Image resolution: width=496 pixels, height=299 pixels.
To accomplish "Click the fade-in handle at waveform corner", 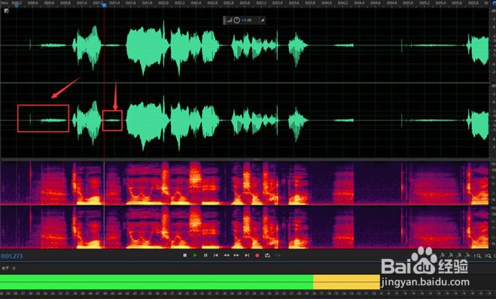I will (6, 11).
